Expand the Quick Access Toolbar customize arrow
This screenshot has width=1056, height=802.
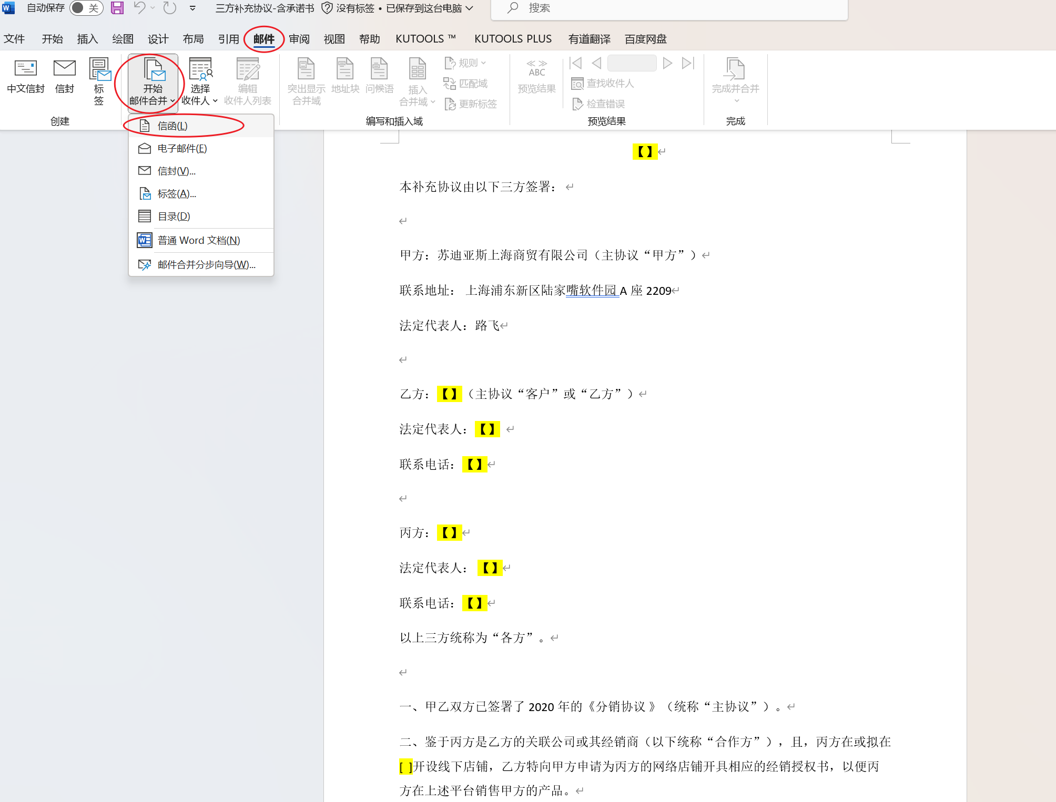pos(192,8)
